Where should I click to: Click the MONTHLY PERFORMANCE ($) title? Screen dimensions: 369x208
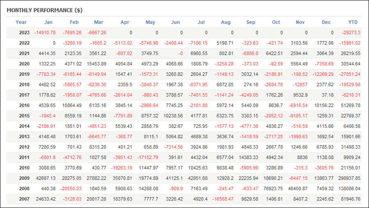tap(44, 10)
